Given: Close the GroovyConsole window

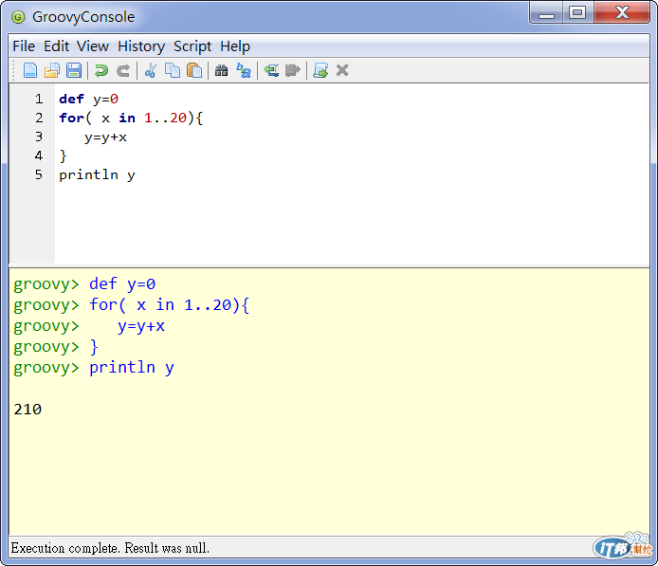Looking at the screenshot, I should [622, 12].
